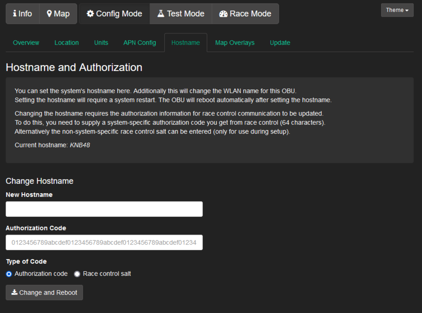Activate Test Mode flask icon
The width and height of the screenshot is (422, 313).
click(161, 14)
